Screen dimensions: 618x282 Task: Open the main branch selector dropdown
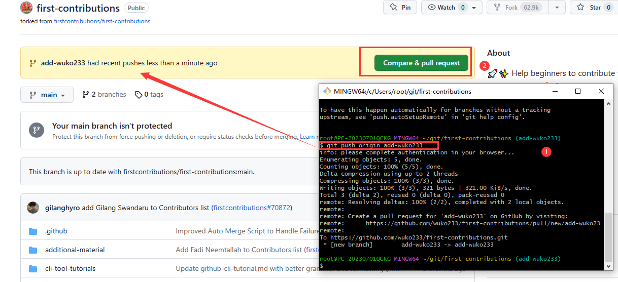pyautogui.click(x=47, y=95)
